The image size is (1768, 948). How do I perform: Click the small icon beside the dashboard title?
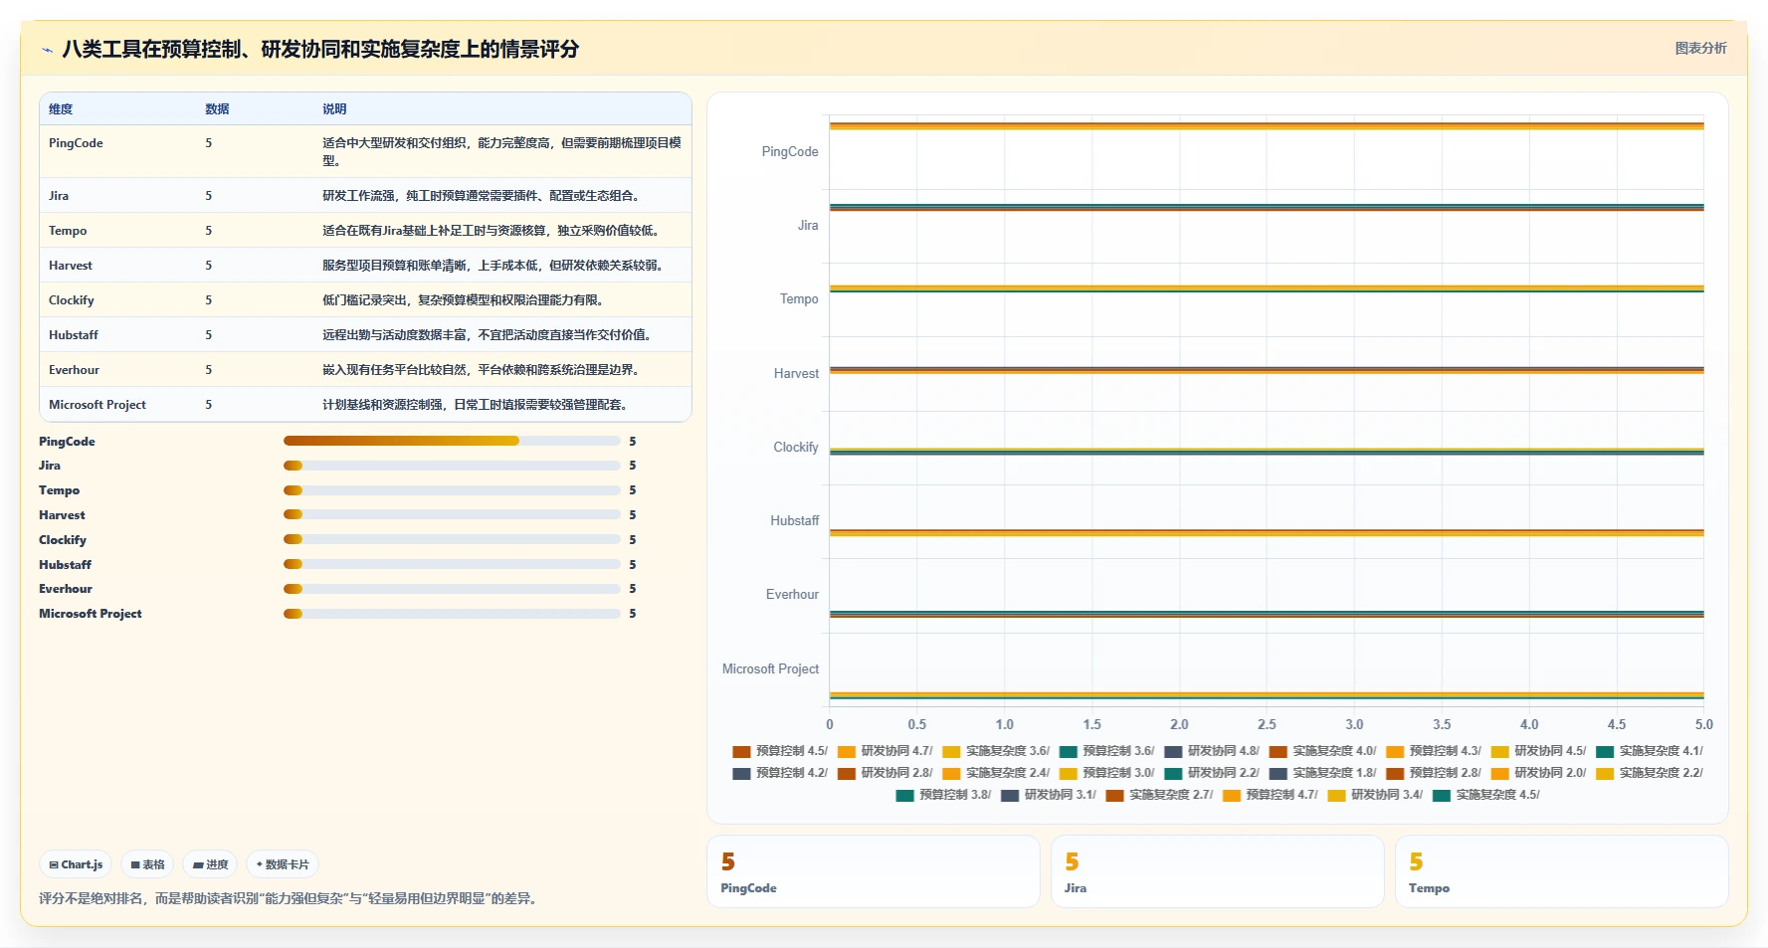pyautogui.click(x=47, y=50)
